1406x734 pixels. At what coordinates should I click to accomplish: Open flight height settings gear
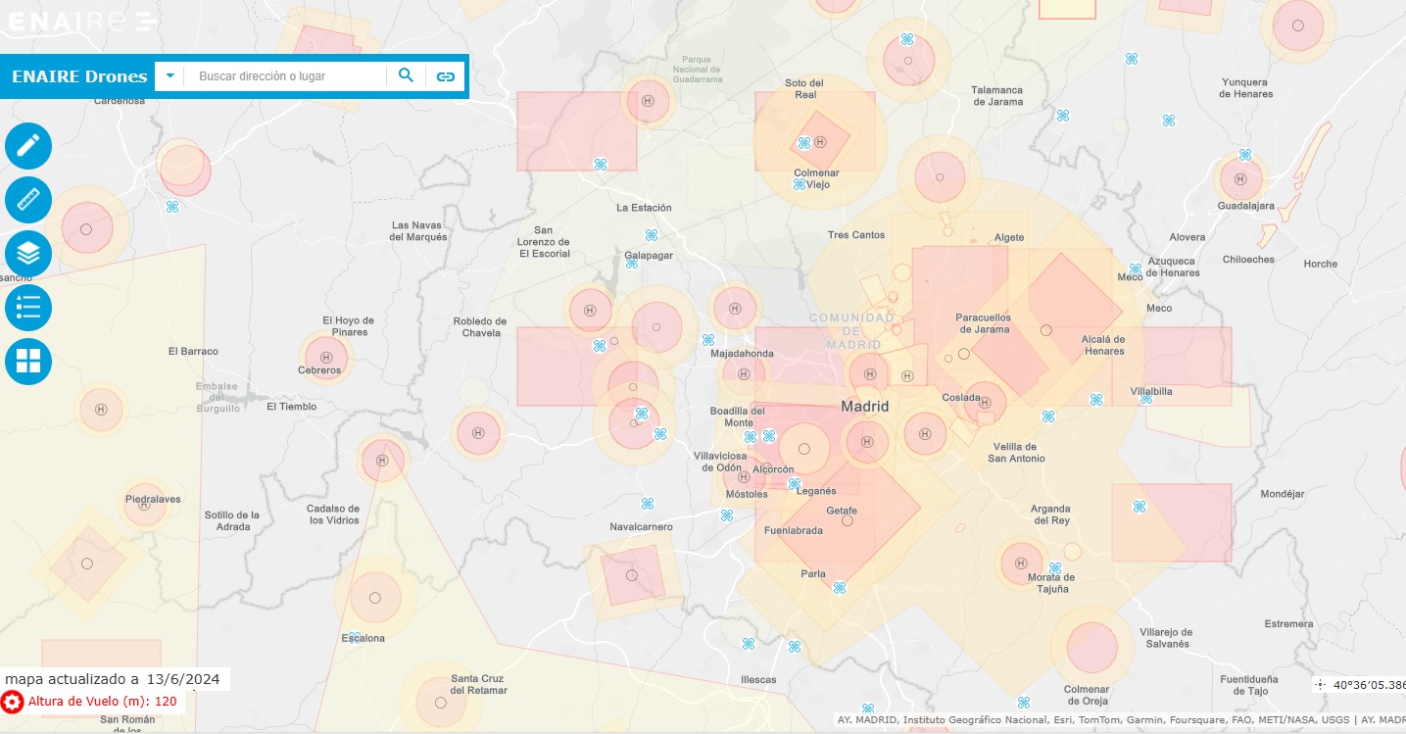(12, 702)
